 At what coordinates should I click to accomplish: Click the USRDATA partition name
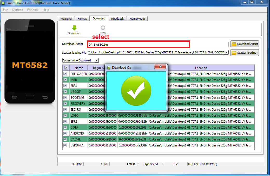coord(77,145)
